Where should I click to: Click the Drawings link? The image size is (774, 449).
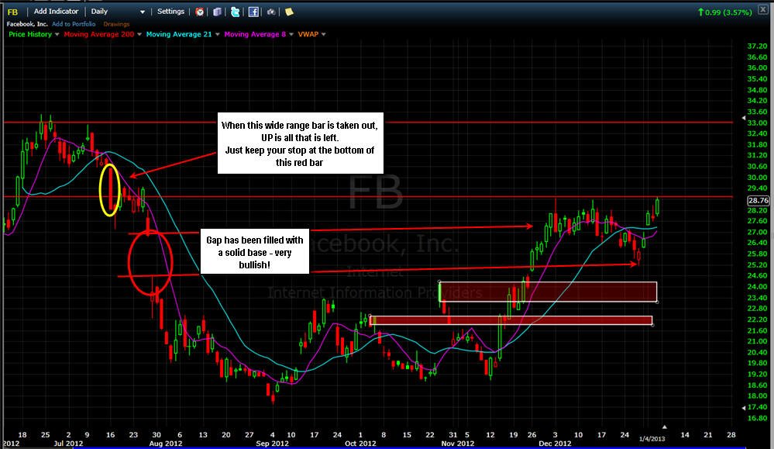pyautogui.click(x=116, y=24)
